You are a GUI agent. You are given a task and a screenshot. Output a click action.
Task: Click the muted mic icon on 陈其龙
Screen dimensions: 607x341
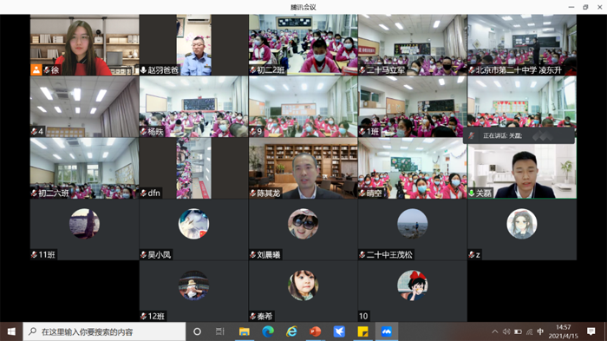[x=253, y=193]
